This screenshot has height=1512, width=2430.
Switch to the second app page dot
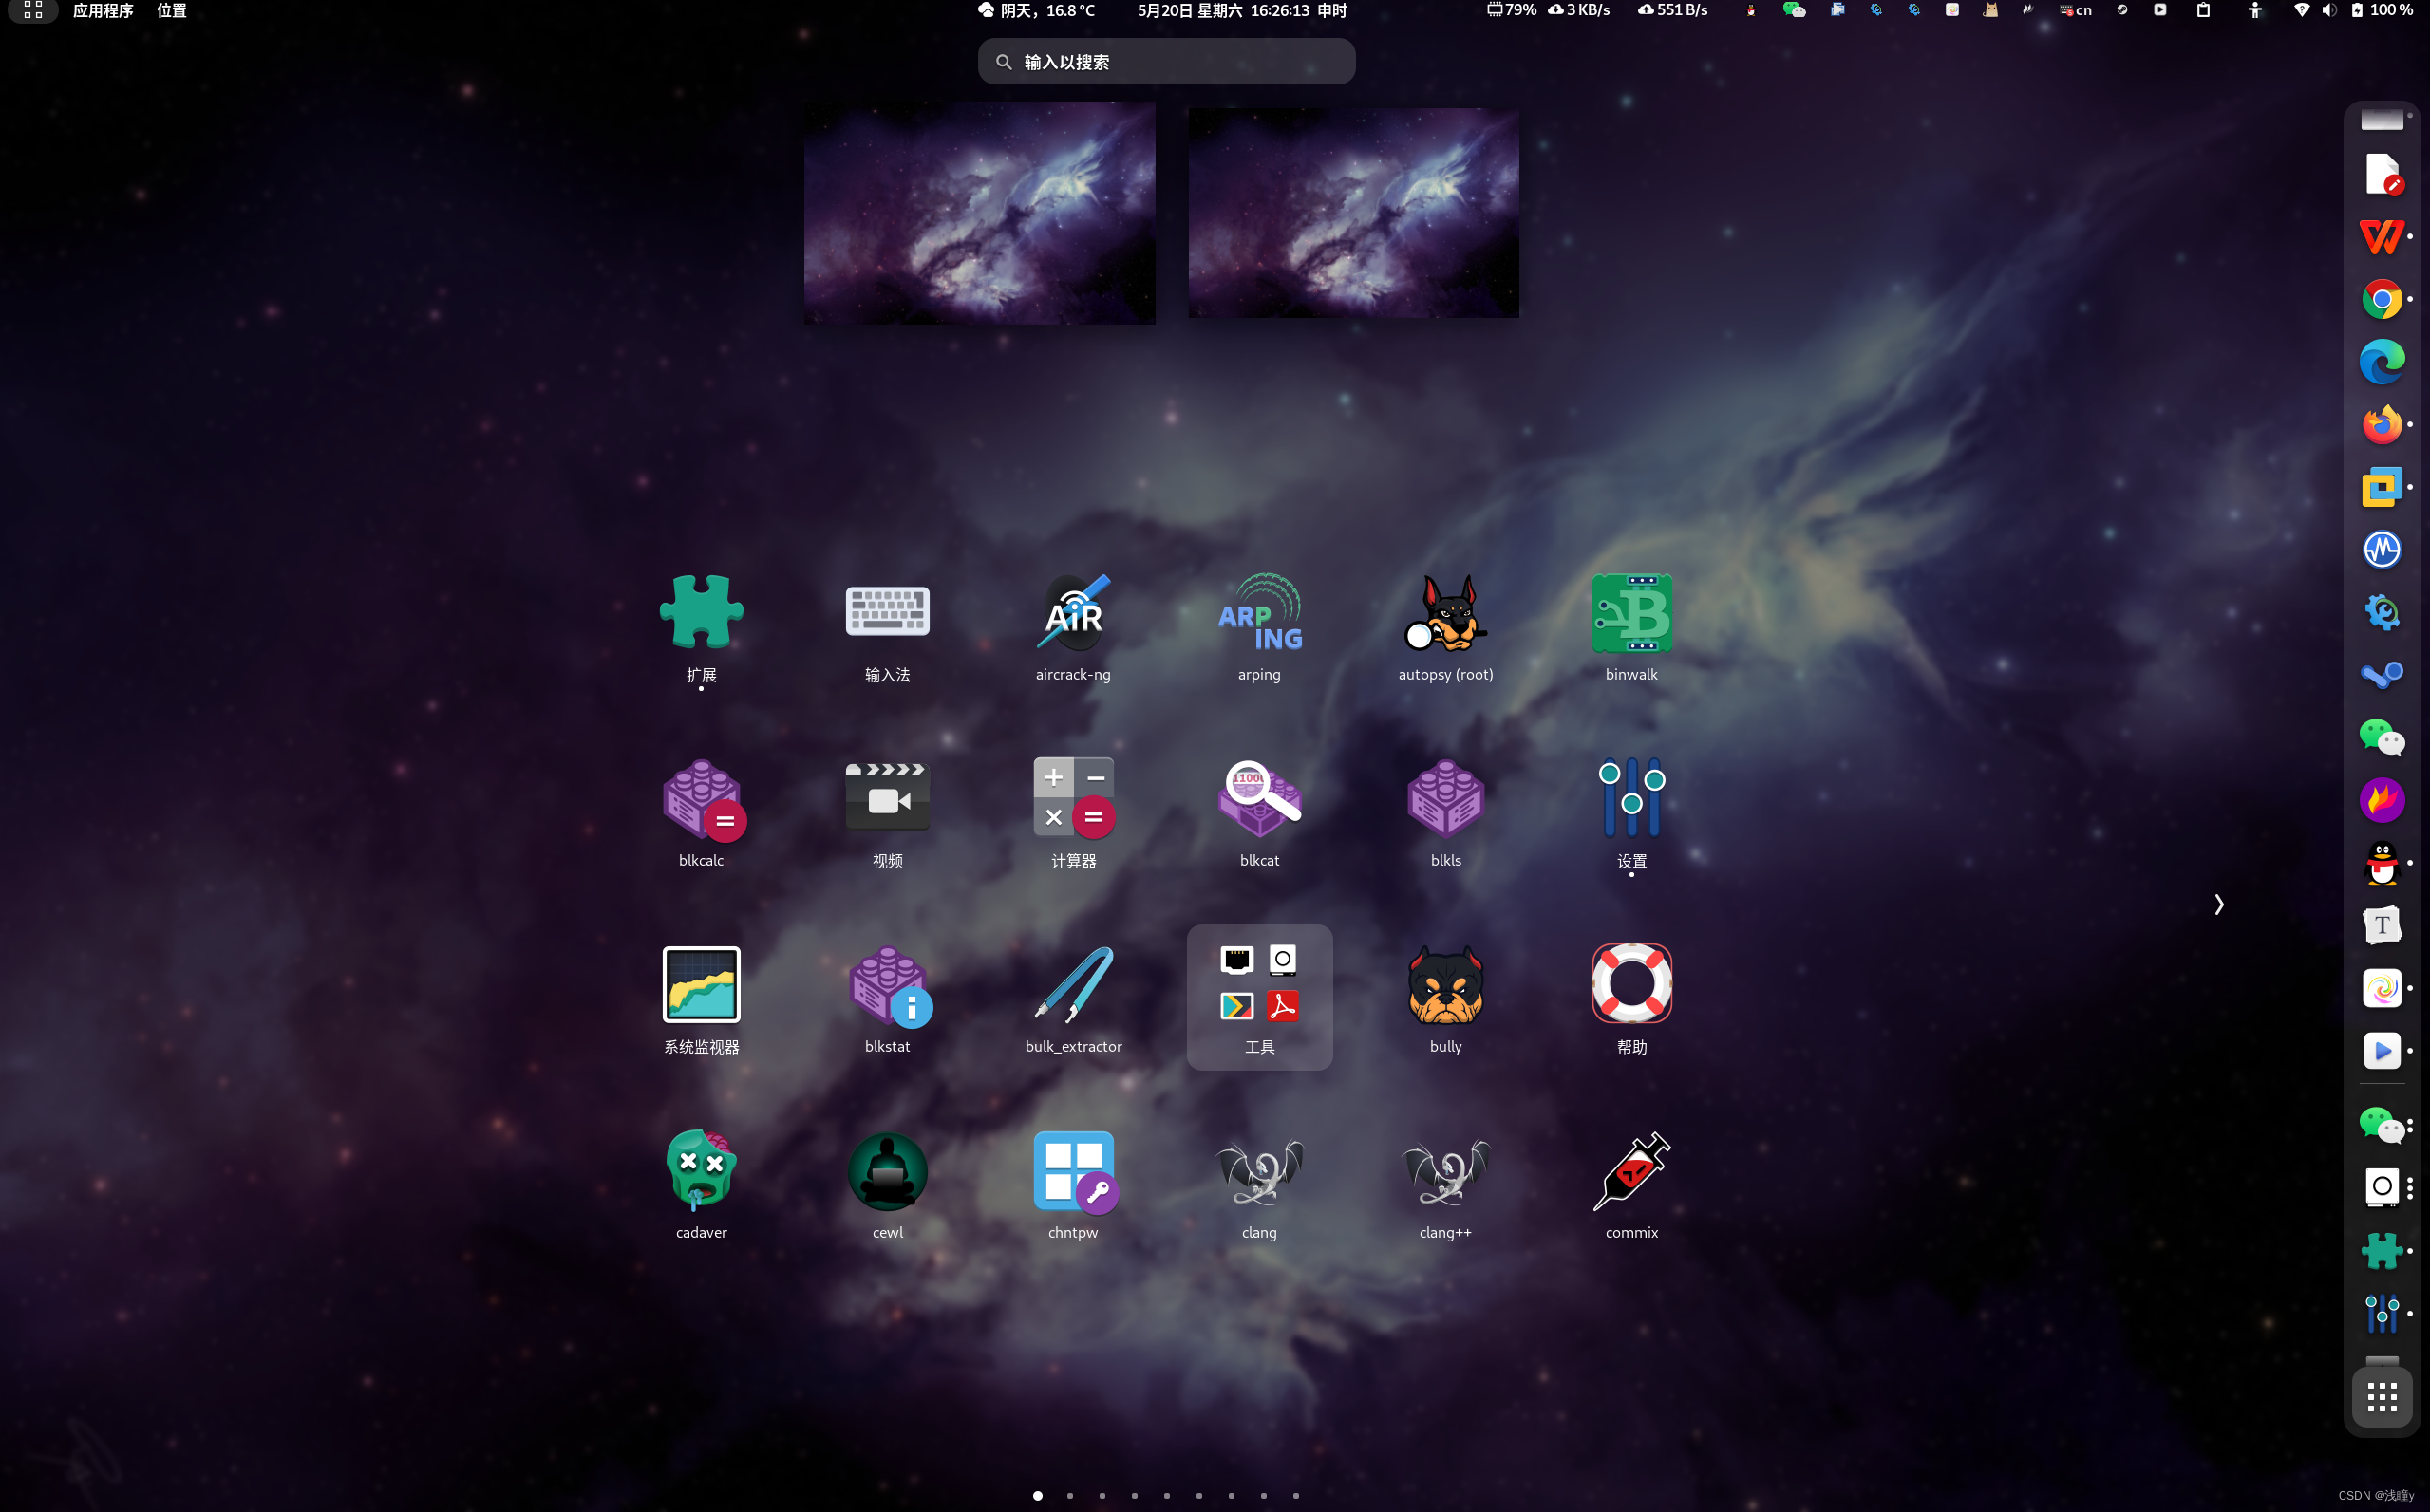1069,1495
